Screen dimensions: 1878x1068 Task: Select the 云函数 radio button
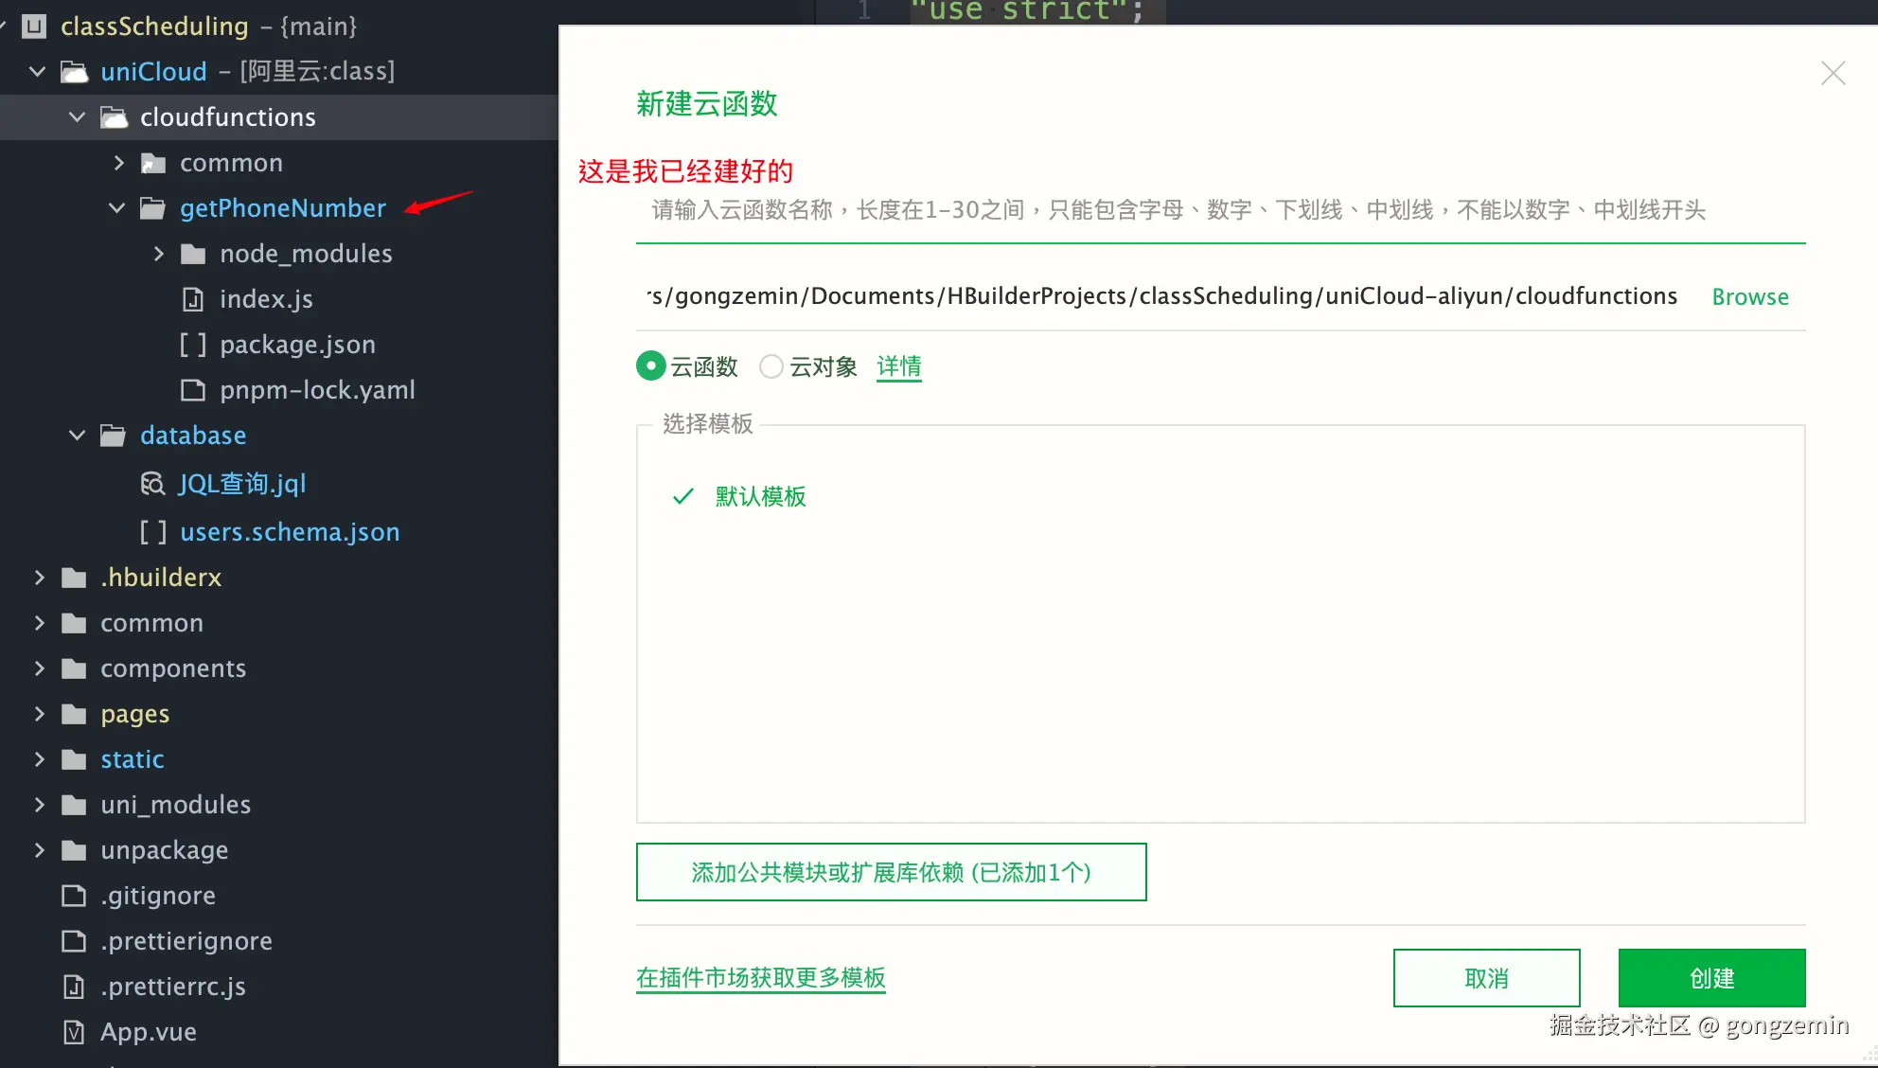651,366
